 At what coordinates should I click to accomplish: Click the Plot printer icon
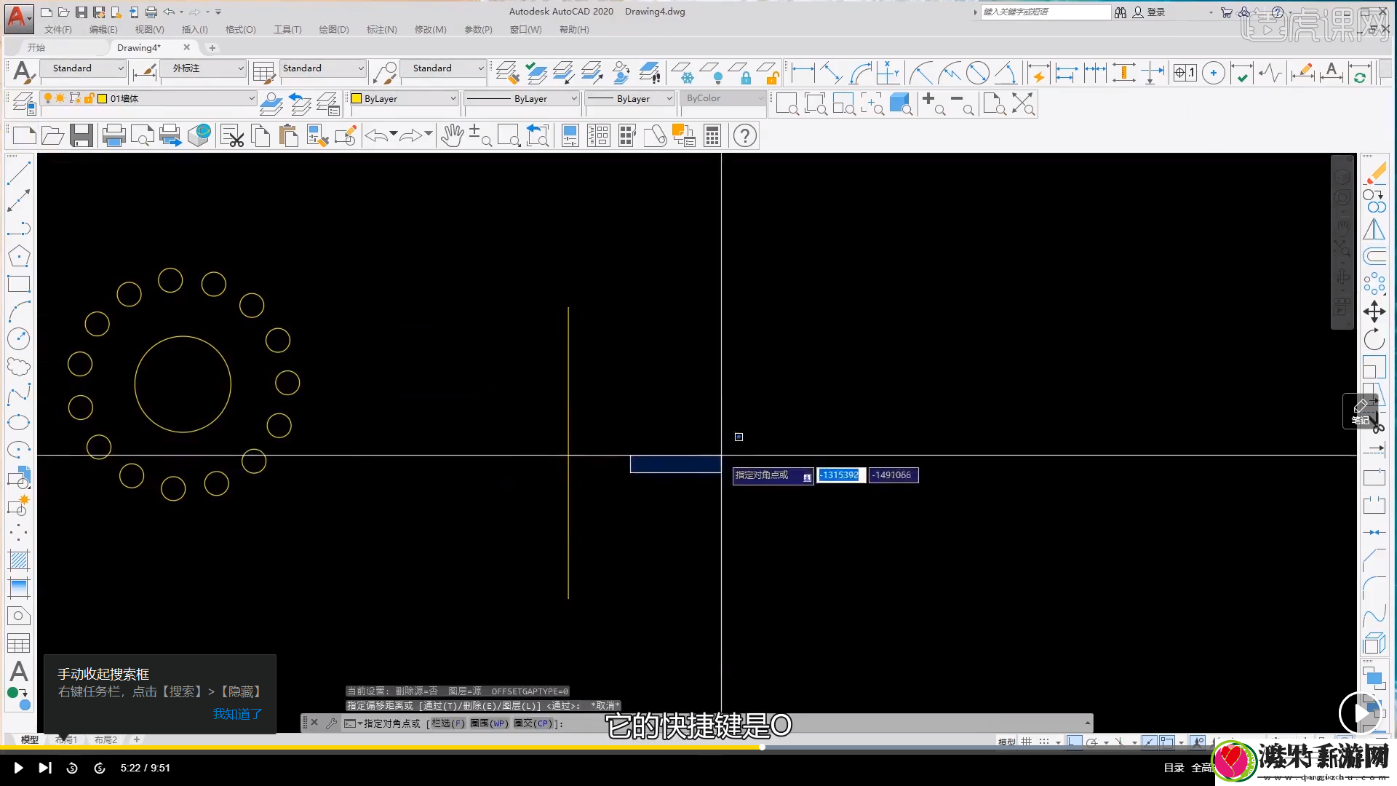114,135
